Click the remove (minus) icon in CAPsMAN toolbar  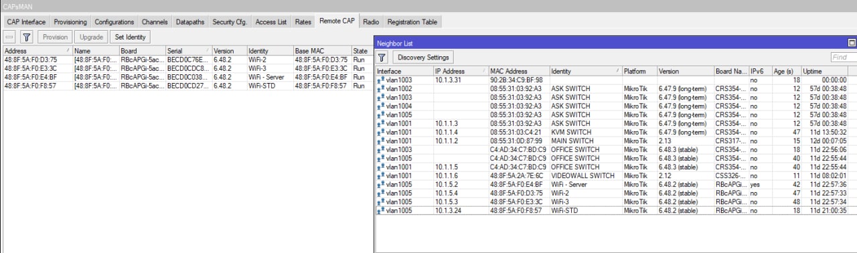[10, 37]
